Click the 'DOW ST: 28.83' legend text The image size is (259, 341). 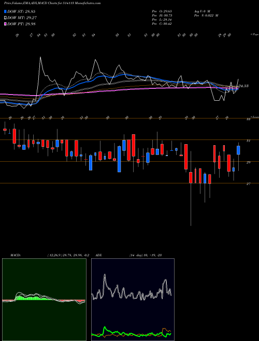[21, 12]
